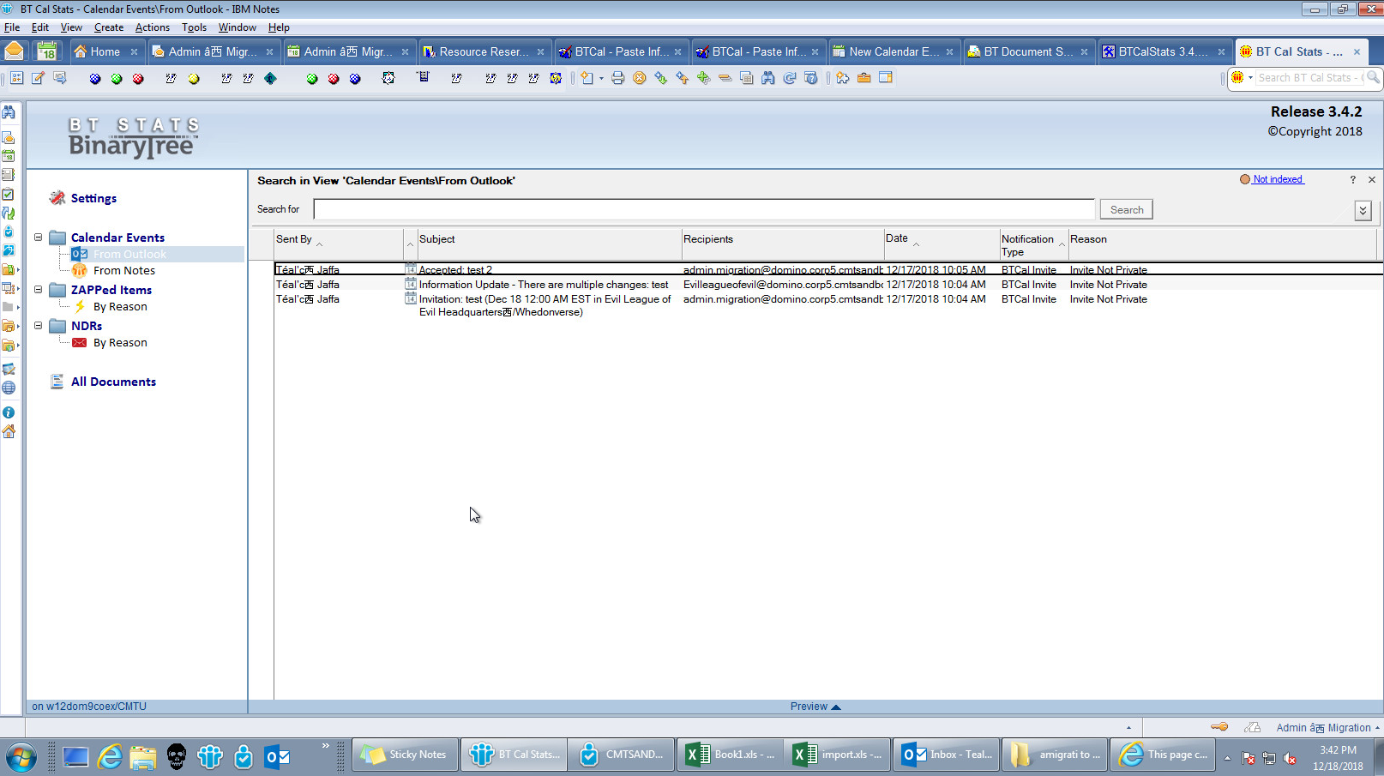Screen dimensions: 1384x776
Task: Launch Internet Explorer from the taskbar
Action: pos(110,755)
